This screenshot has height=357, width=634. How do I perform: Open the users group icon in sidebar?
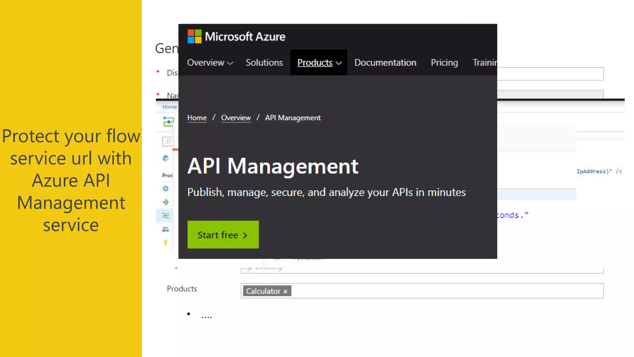pos(166,229)
